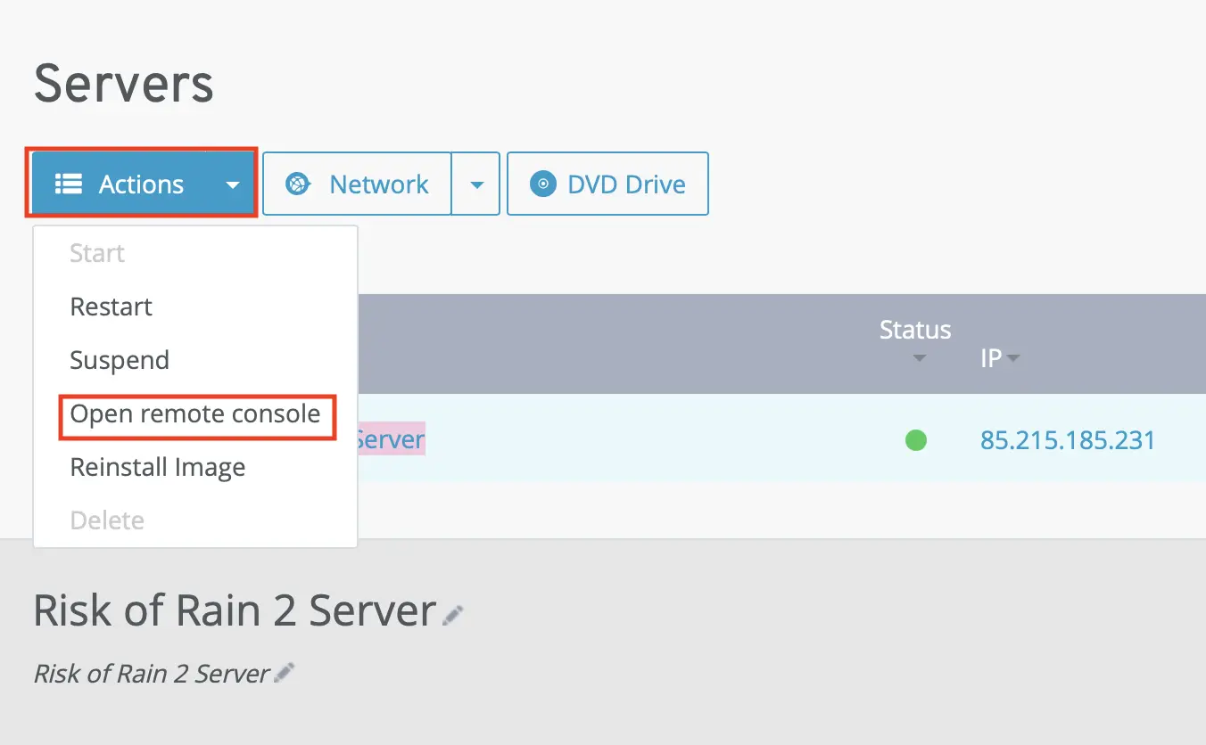This screenshot has width=1206, height=745.
Task: Select Open remote console menu entry
Action: (x=195, y=414)
